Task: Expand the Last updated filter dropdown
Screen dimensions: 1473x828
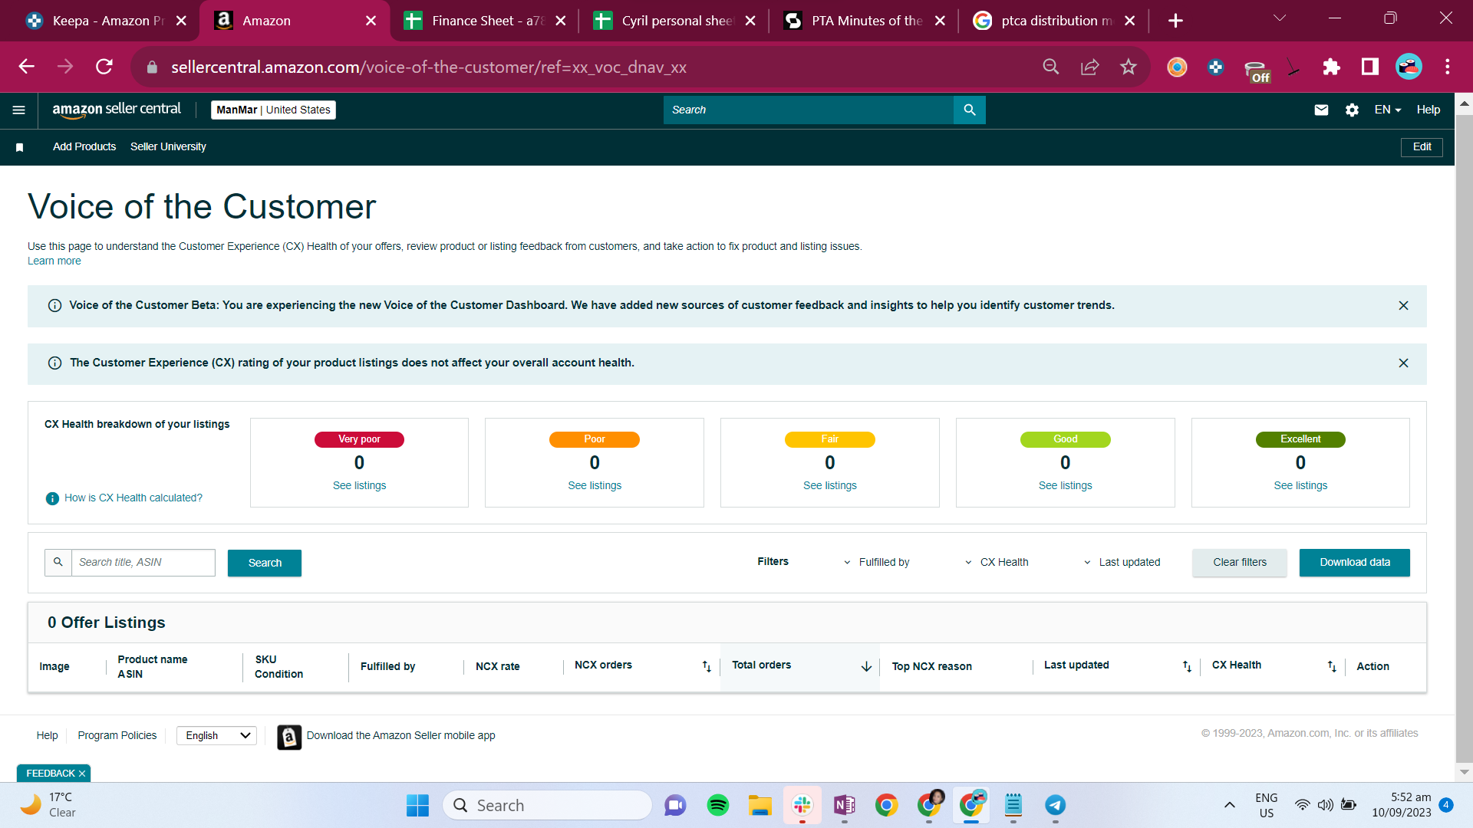Action: [1122, 562]
